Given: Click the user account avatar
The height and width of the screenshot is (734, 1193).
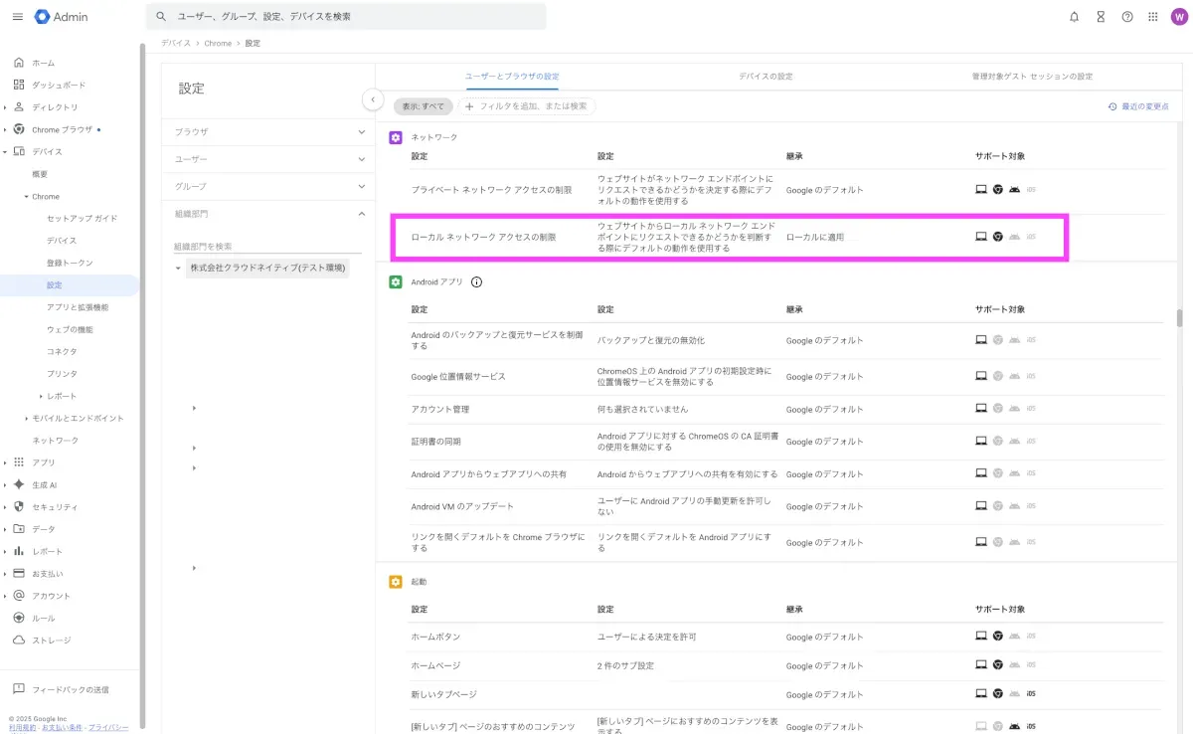Looking at the screenshot, I should (1179, 17).
